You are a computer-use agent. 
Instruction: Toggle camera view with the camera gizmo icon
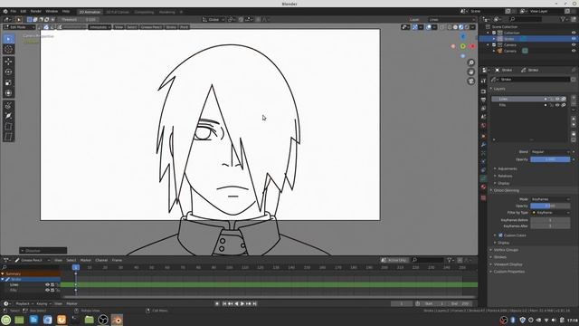[470, 81]
